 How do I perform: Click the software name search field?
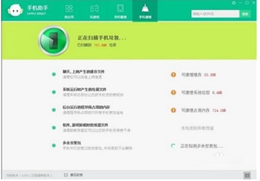point(215,14)
